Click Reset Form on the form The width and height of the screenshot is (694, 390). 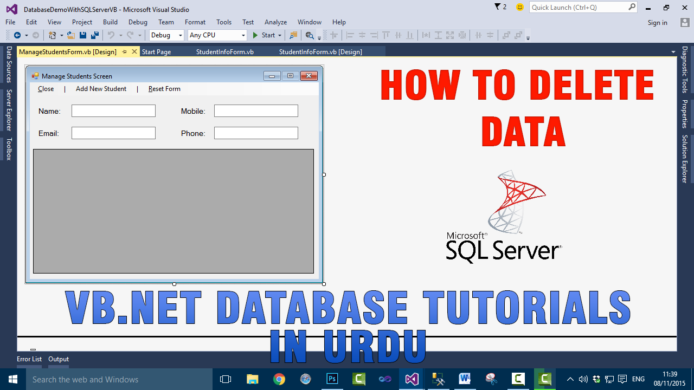[164, 89]
